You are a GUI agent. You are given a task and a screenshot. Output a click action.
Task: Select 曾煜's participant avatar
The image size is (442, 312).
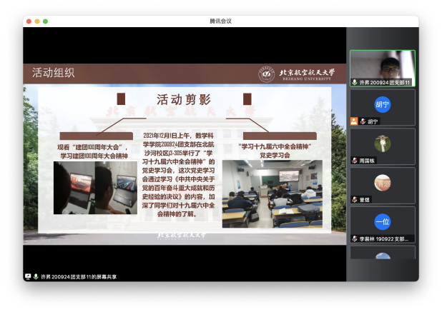[x=383, y=183]
